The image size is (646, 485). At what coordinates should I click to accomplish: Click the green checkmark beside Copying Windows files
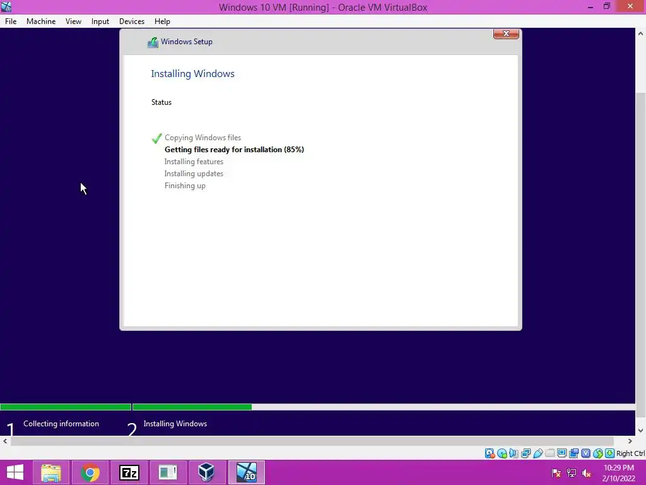tap(156, 138)
